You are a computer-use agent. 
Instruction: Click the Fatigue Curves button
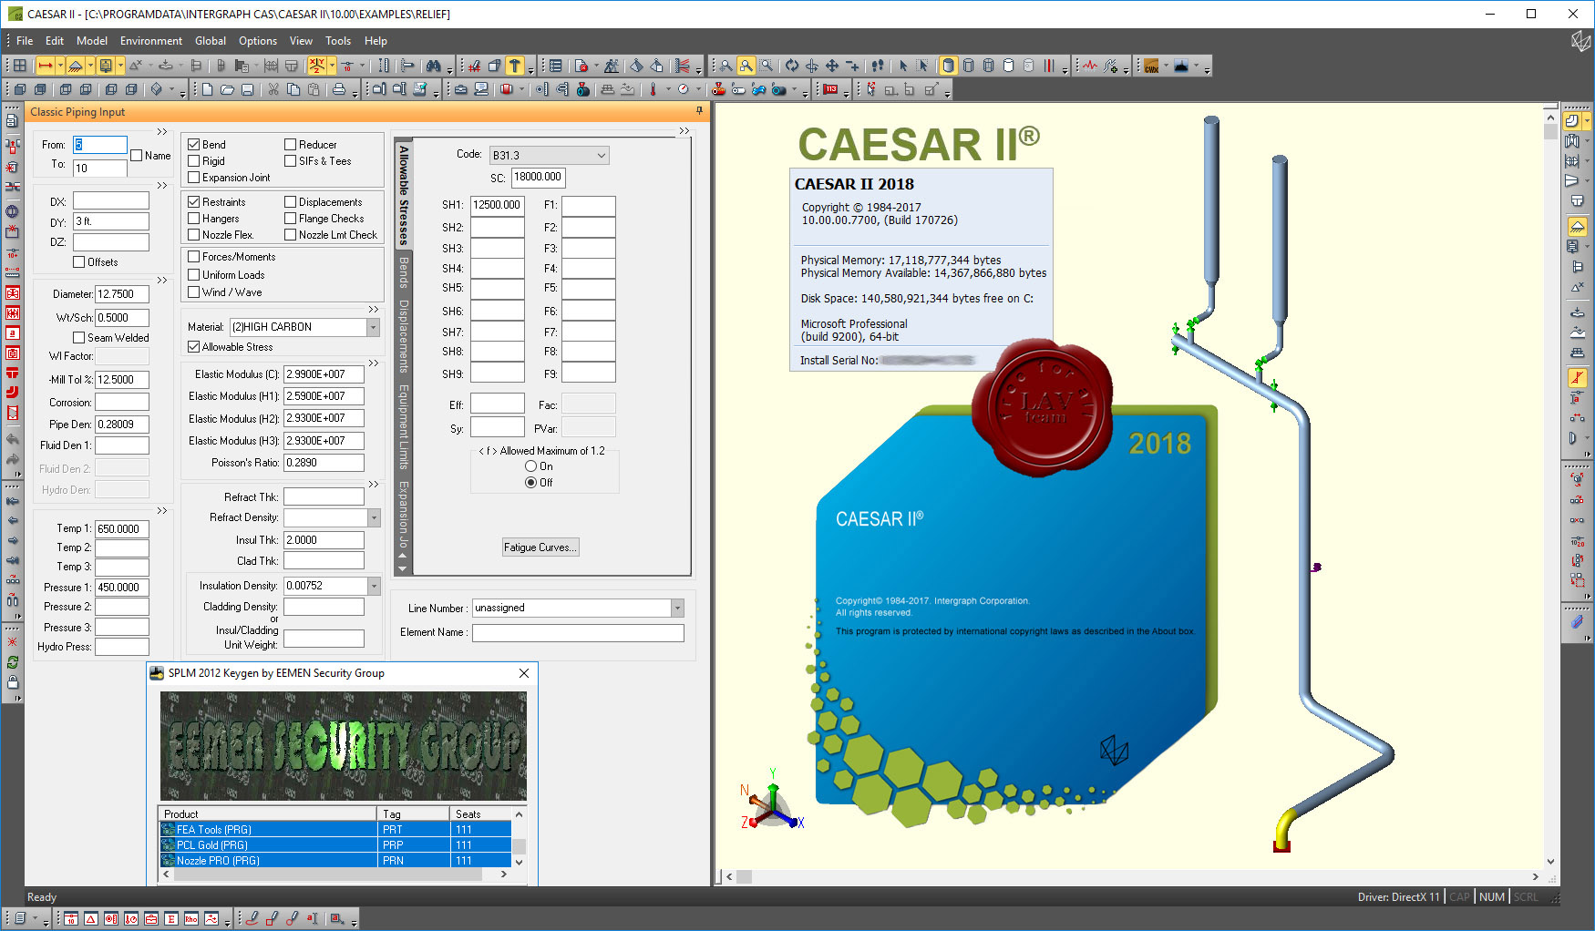[540, 547]
